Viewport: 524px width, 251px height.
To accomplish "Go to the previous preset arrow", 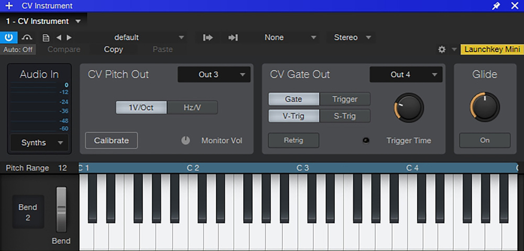I will [58, 38].
